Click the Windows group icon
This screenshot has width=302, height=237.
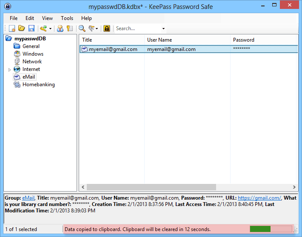pyautogui.click(x=17, y=54)
